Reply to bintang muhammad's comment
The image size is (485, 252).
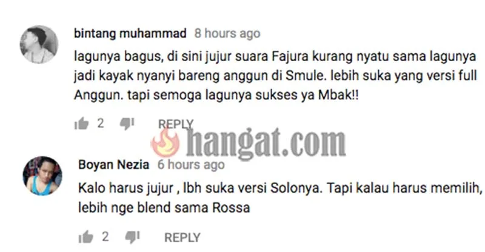(176, 124)
